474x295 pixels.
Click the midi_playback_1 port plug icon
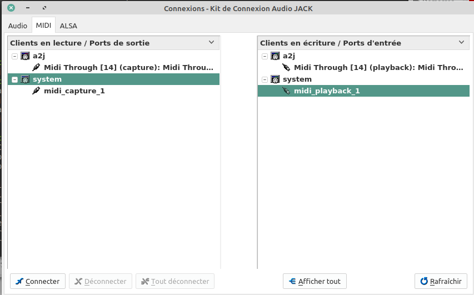pyautogui.click(x=286, y=91)
